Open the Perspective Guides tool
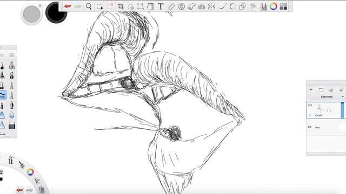This screenshot has width=346, height=194. 202,6
